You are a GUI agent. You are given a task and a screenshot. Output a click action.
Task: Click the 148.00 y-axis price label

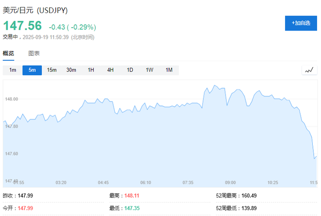[x=11, y=99]
